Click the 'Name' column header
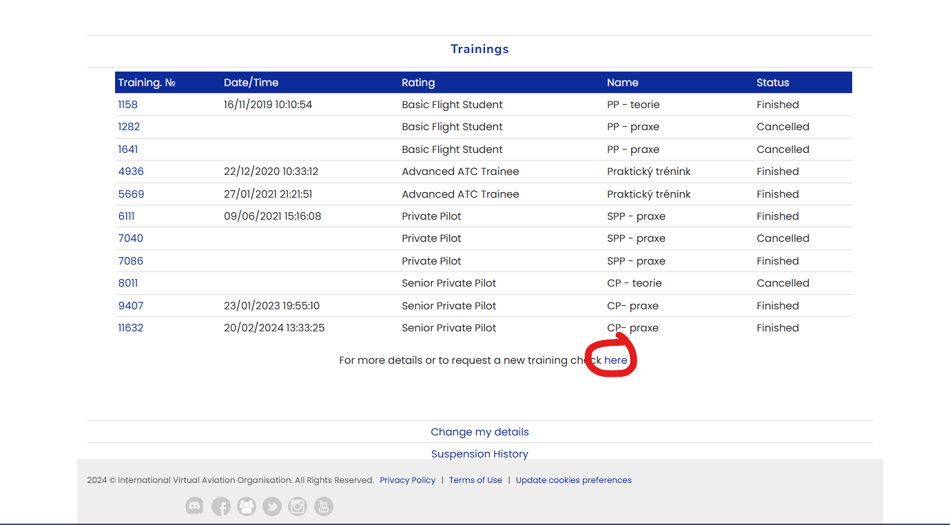 coord(623,83)
